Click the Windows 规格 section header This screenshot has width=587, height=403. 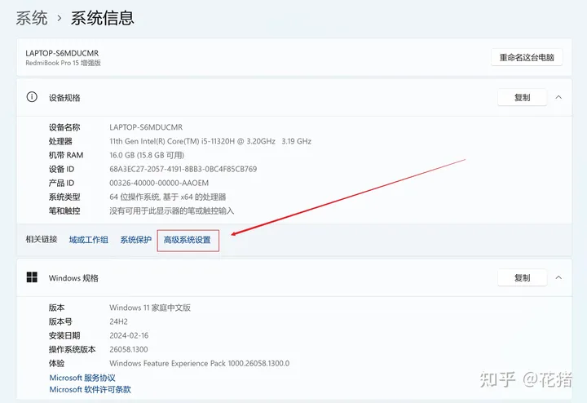293,277
